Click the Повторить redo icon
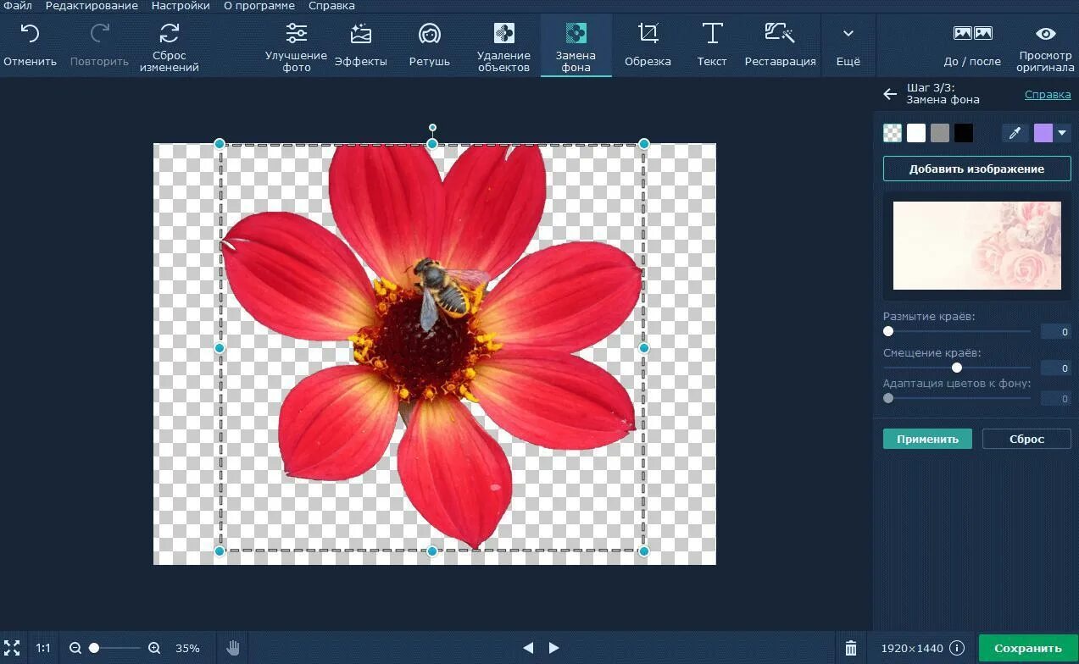 [x=100, y=34]
